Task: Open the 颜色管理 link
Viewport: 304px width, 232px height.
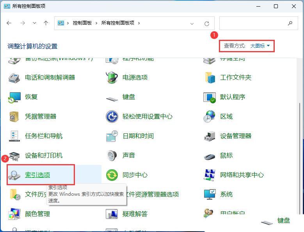Action: click(x=37, y=214)
